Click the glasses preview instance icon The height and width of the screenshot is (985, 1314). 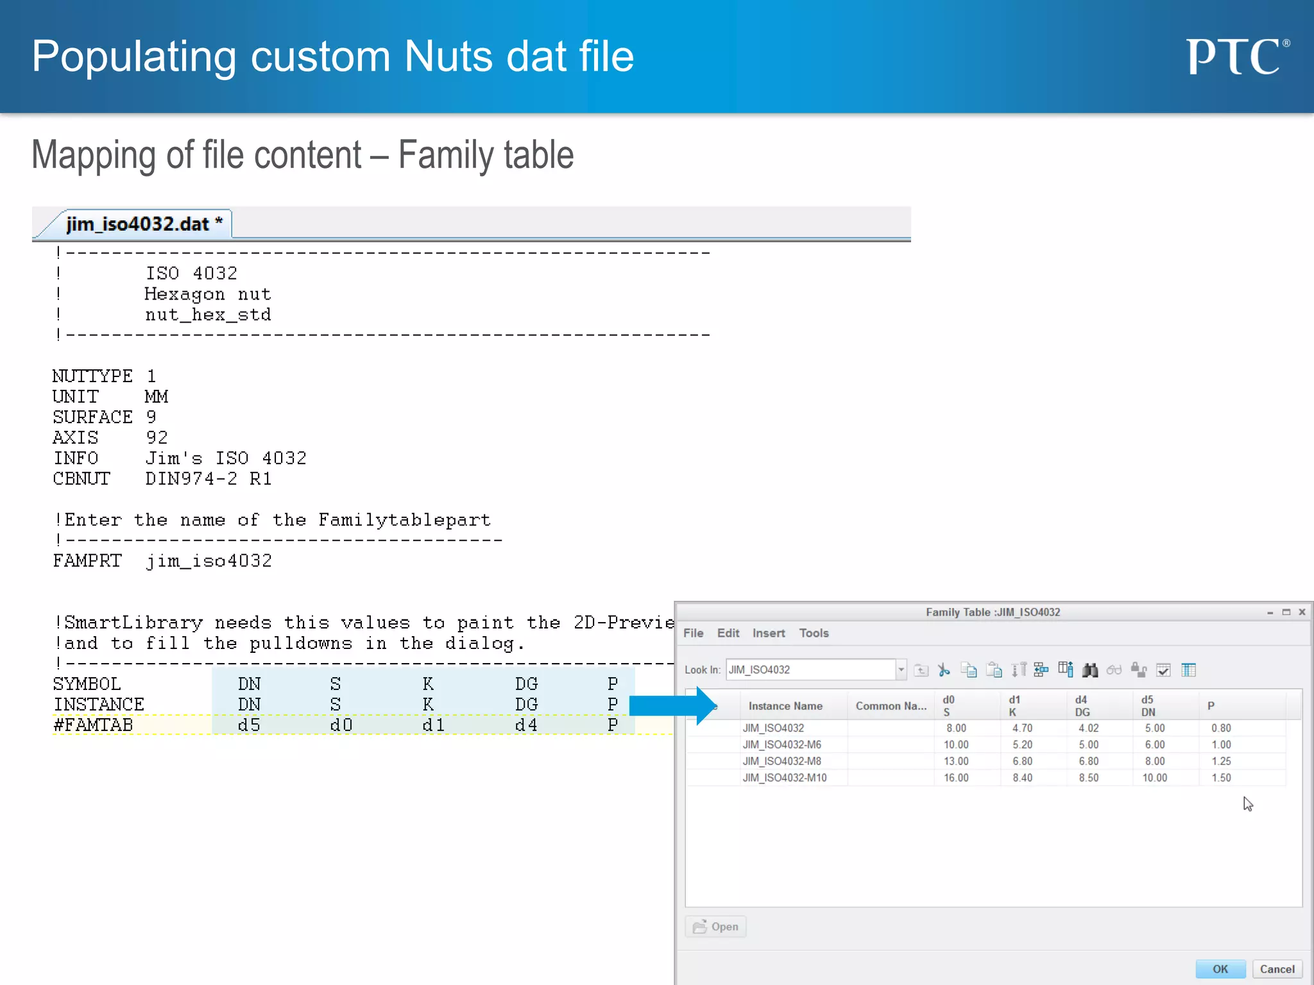[x=1114, y=670]
